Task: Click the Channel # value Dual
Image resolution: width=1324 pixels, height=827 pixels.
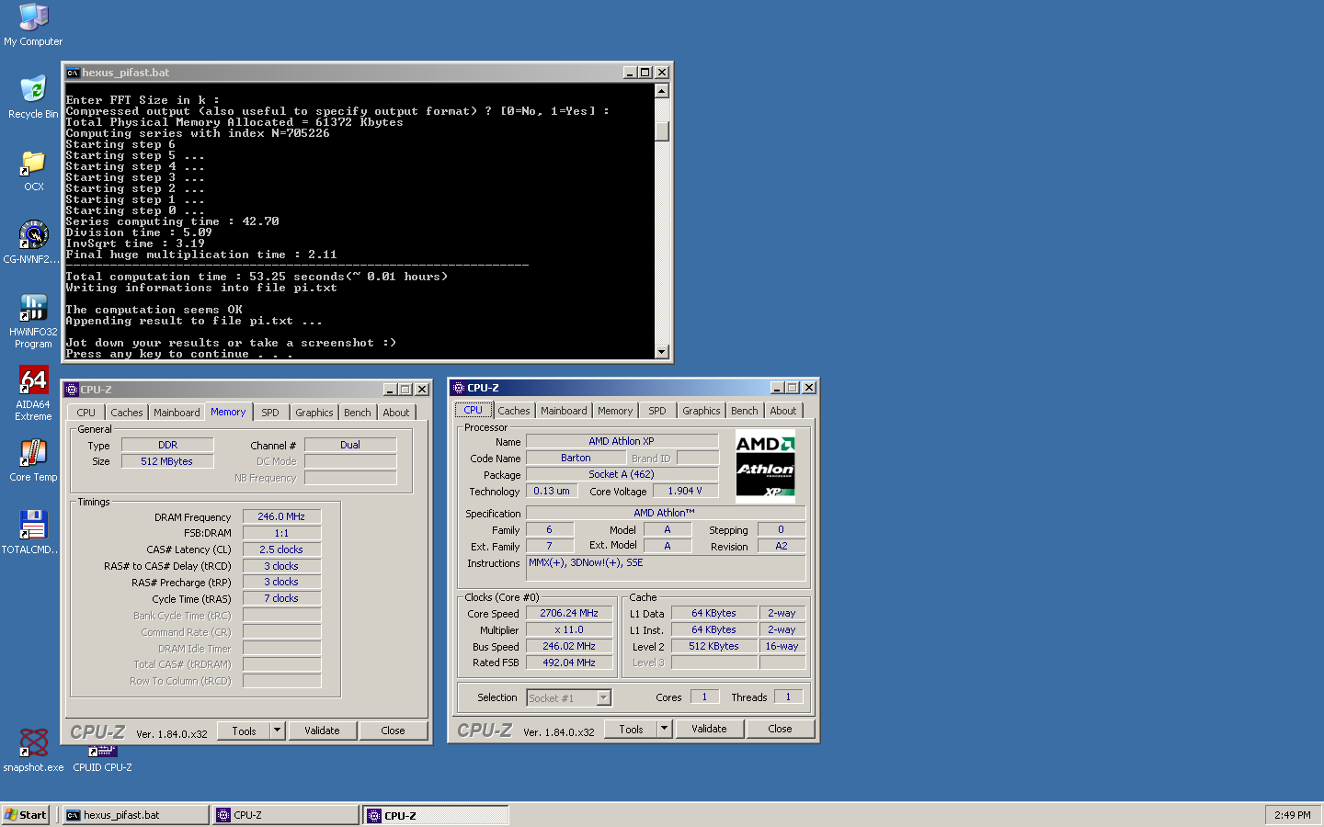Action: tap(350, 445)
